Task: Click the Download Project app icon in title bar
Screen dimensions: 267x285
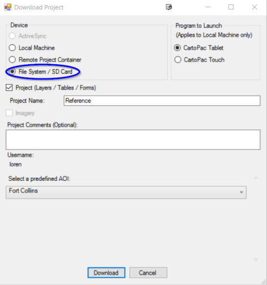Action: coord(8,7)
